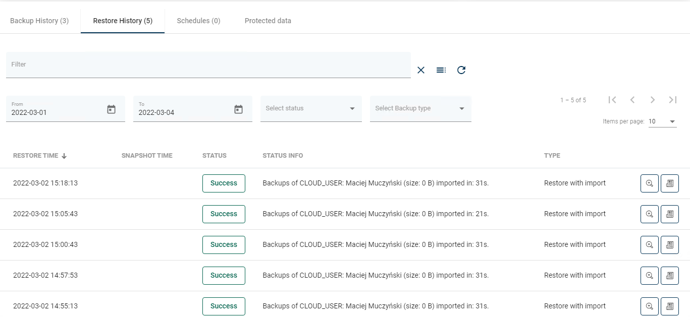Go to the next page of results
Screen dimensions: 690x321
point(653,100)
